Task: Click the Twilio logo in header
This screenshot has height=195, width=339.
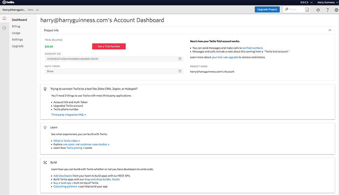Action: 8,2
